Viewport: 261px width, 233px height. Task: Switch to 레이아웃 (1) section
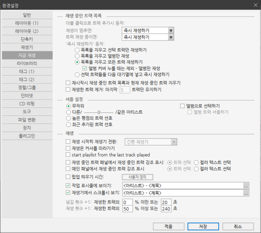coord(27,23)
